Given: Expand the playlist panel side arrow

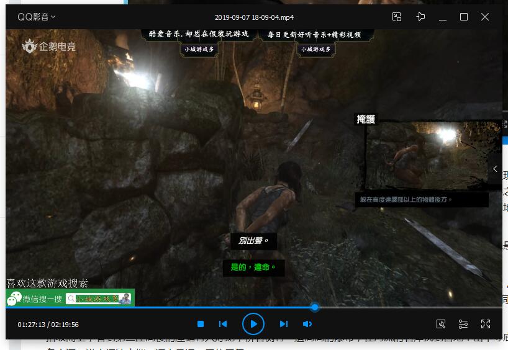Looking at the screenshot, I should click(x=495, y=169).
